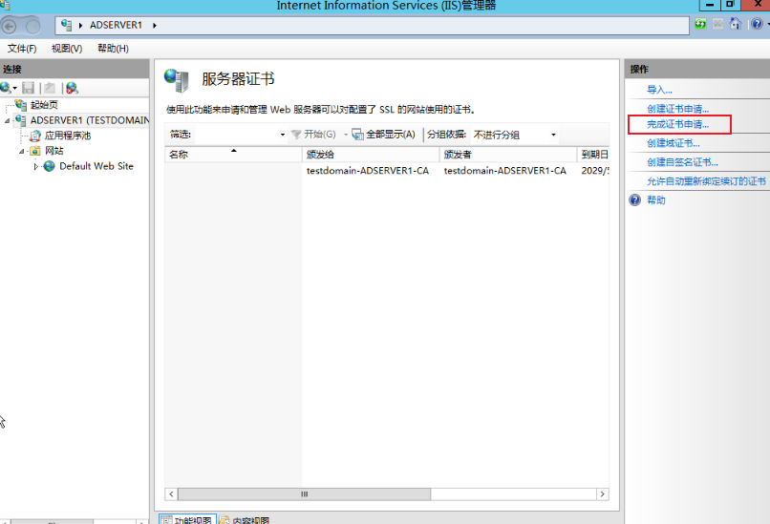
Task: Switch to the 功能视图 tab
Action: pos(187,519)
